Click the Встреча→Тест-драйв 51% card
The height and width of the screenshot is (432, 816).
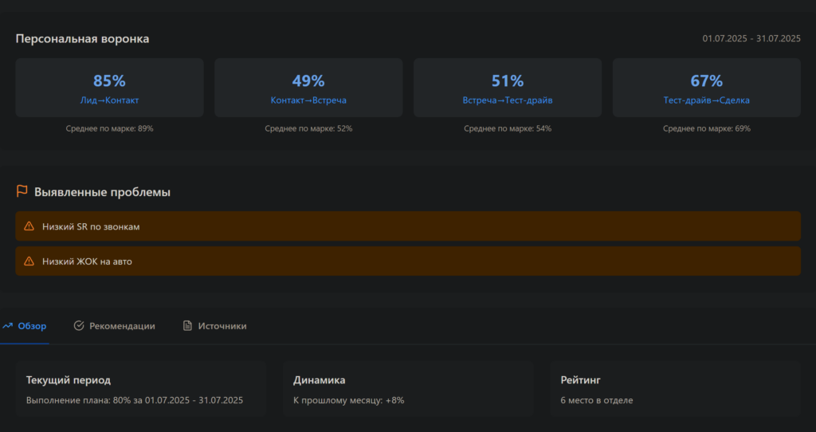(x=508, y=88)
